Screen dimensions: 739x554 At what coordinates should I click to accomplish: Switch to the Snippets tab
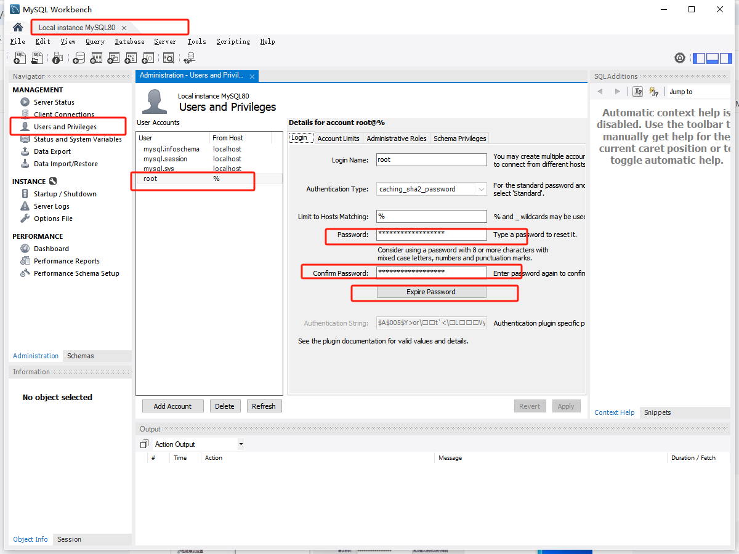tap(657, 412)
